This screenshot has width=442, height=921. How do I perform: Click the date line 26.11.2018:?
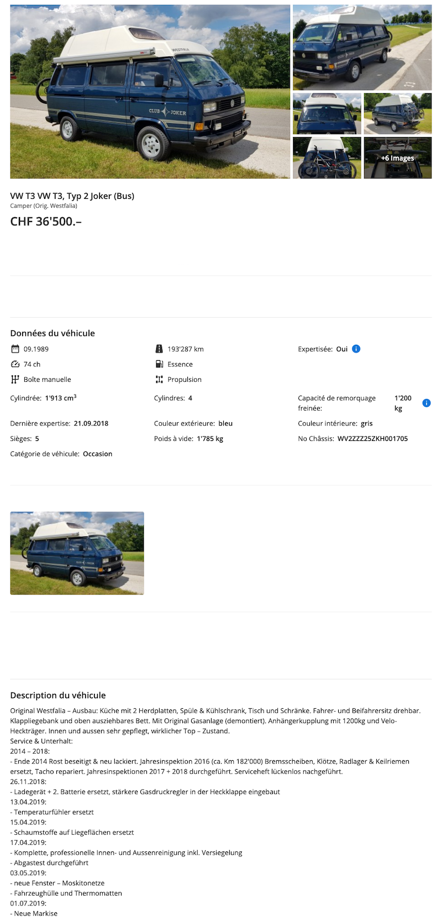(28, 781)
